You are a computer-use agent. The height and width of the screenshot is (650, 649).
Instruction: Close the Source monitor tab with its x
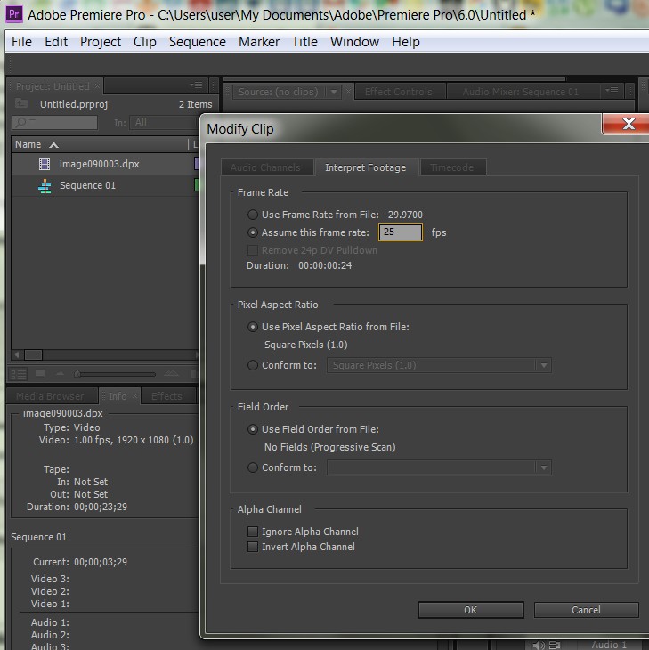point(348,91)
